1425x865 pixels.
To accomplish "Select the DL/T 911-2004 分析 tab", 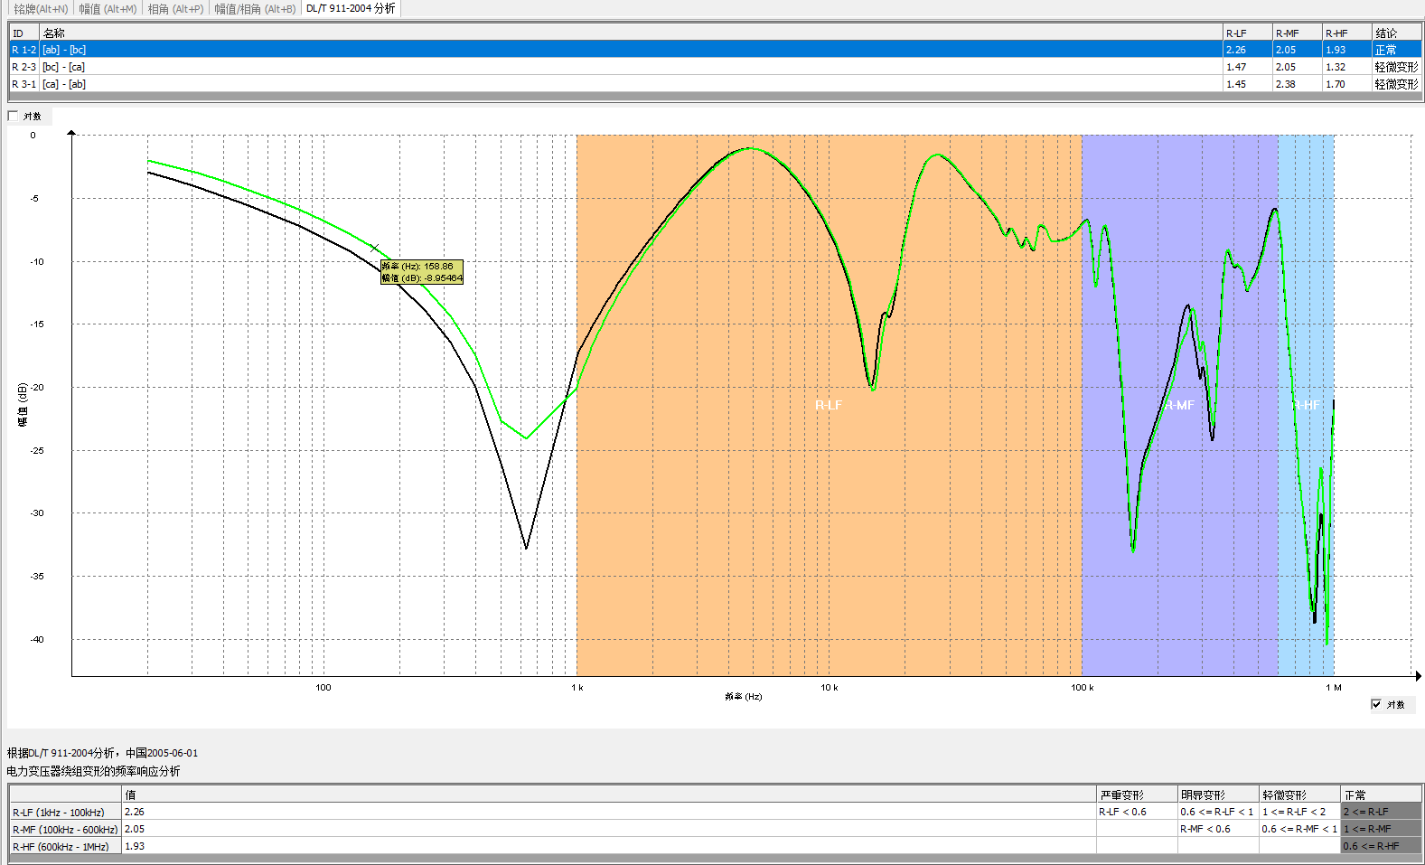I will point(351,9).
